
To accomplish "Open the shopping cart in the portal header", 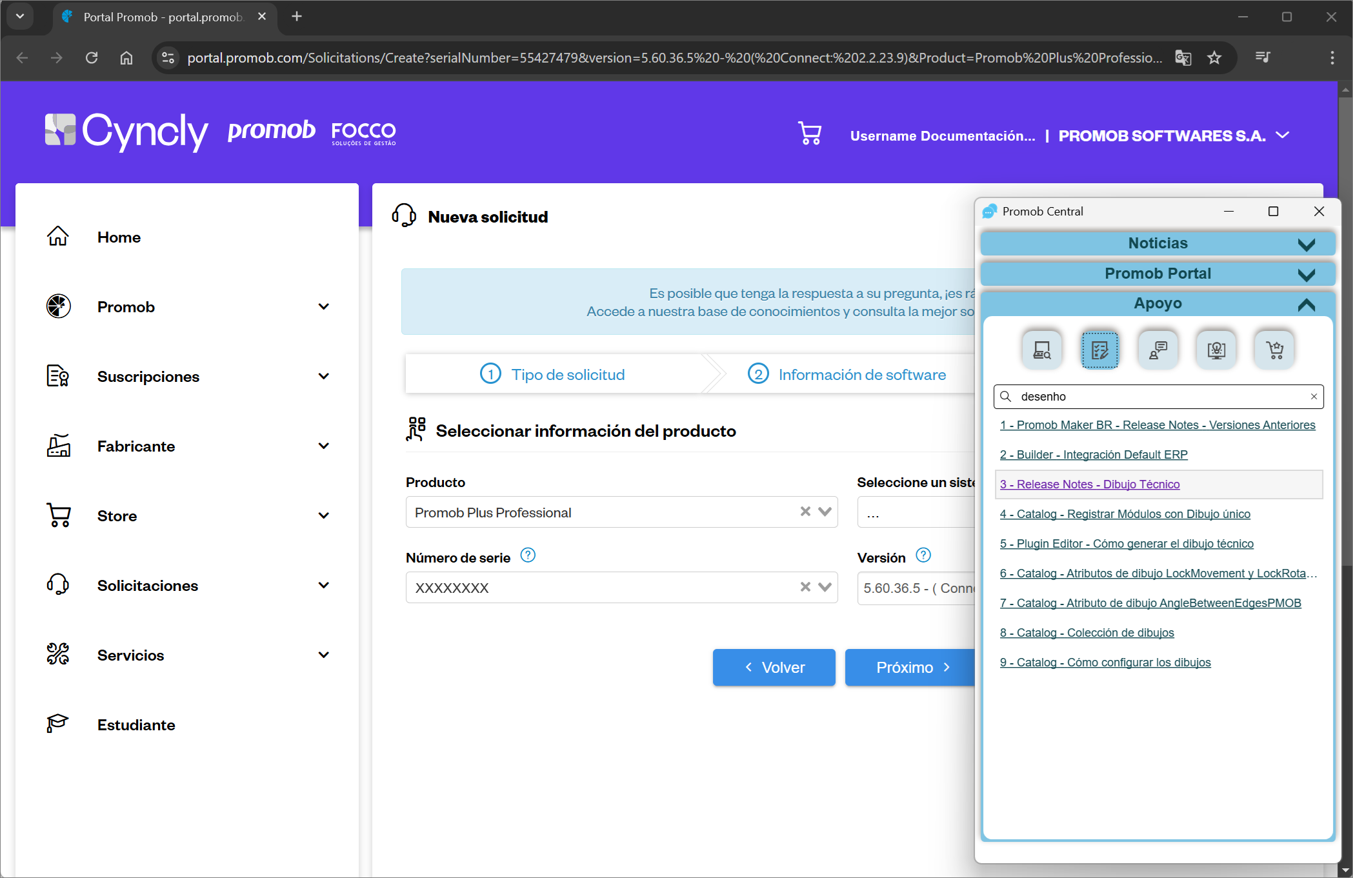I will coord(809,134).
